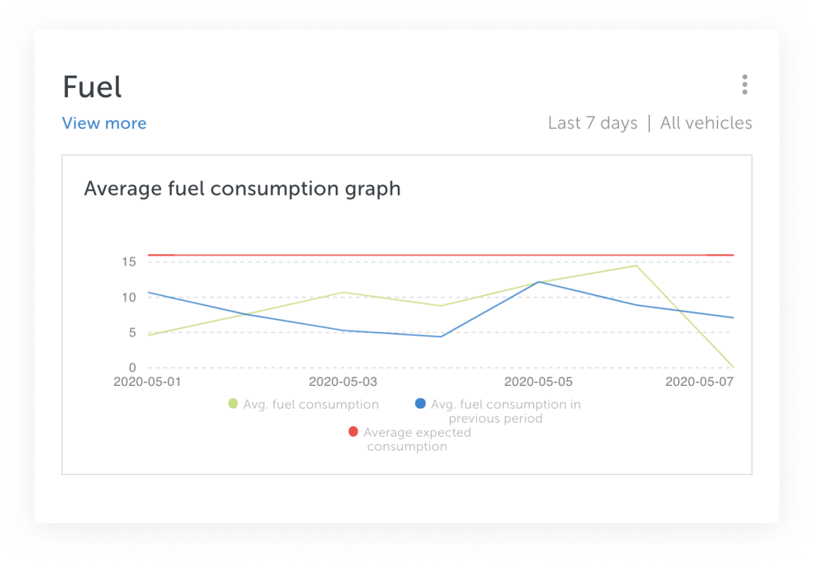Click the previous period legend label

click(x=506, y=411)
